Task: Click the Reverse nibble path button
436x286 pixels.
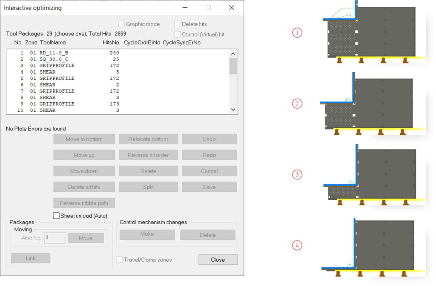Action: point(84,203)
